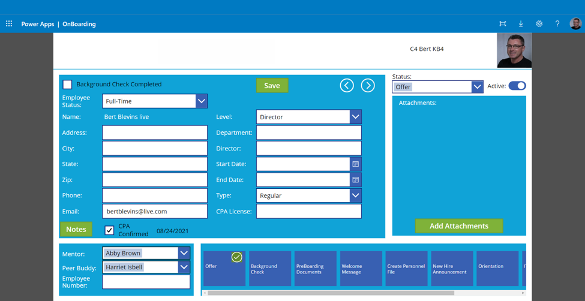
Task: Open the Level dropdown showing Director
Action: click(x=355, y=117)
